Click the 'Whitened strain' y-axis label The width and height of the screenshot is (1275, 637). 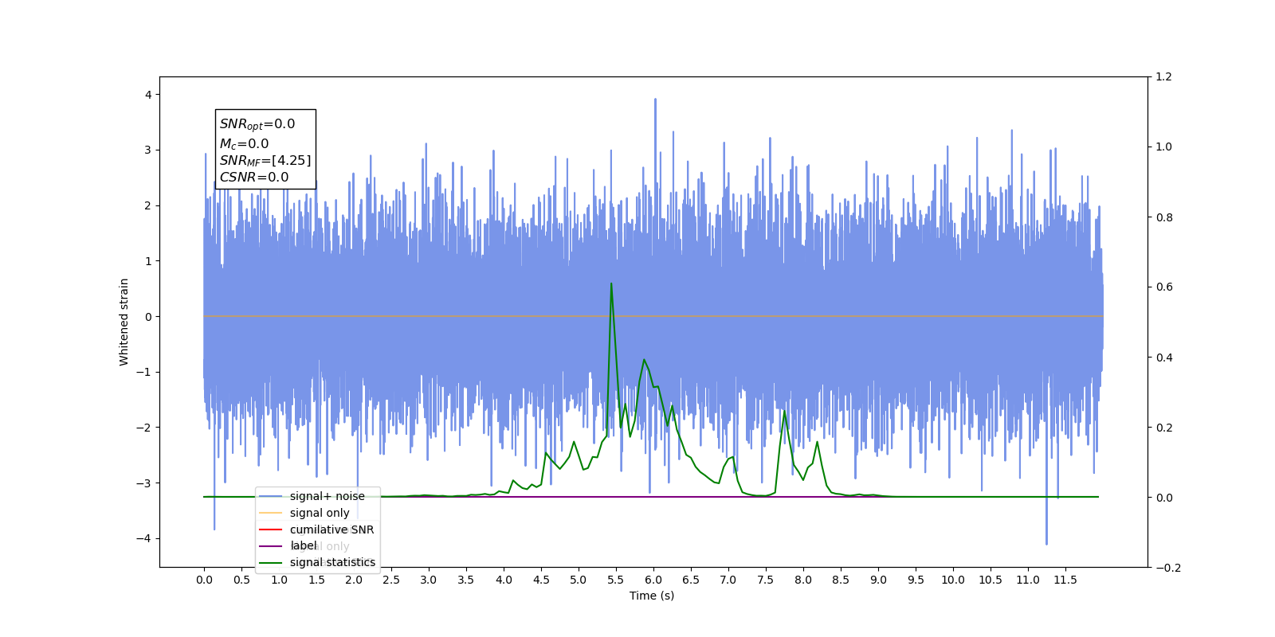click(x=124, y=322)
